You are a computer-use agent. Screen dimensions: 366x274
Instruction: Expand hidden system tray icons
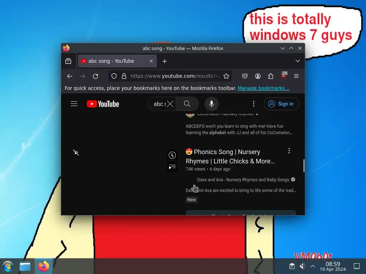click(x=313, y=266)
